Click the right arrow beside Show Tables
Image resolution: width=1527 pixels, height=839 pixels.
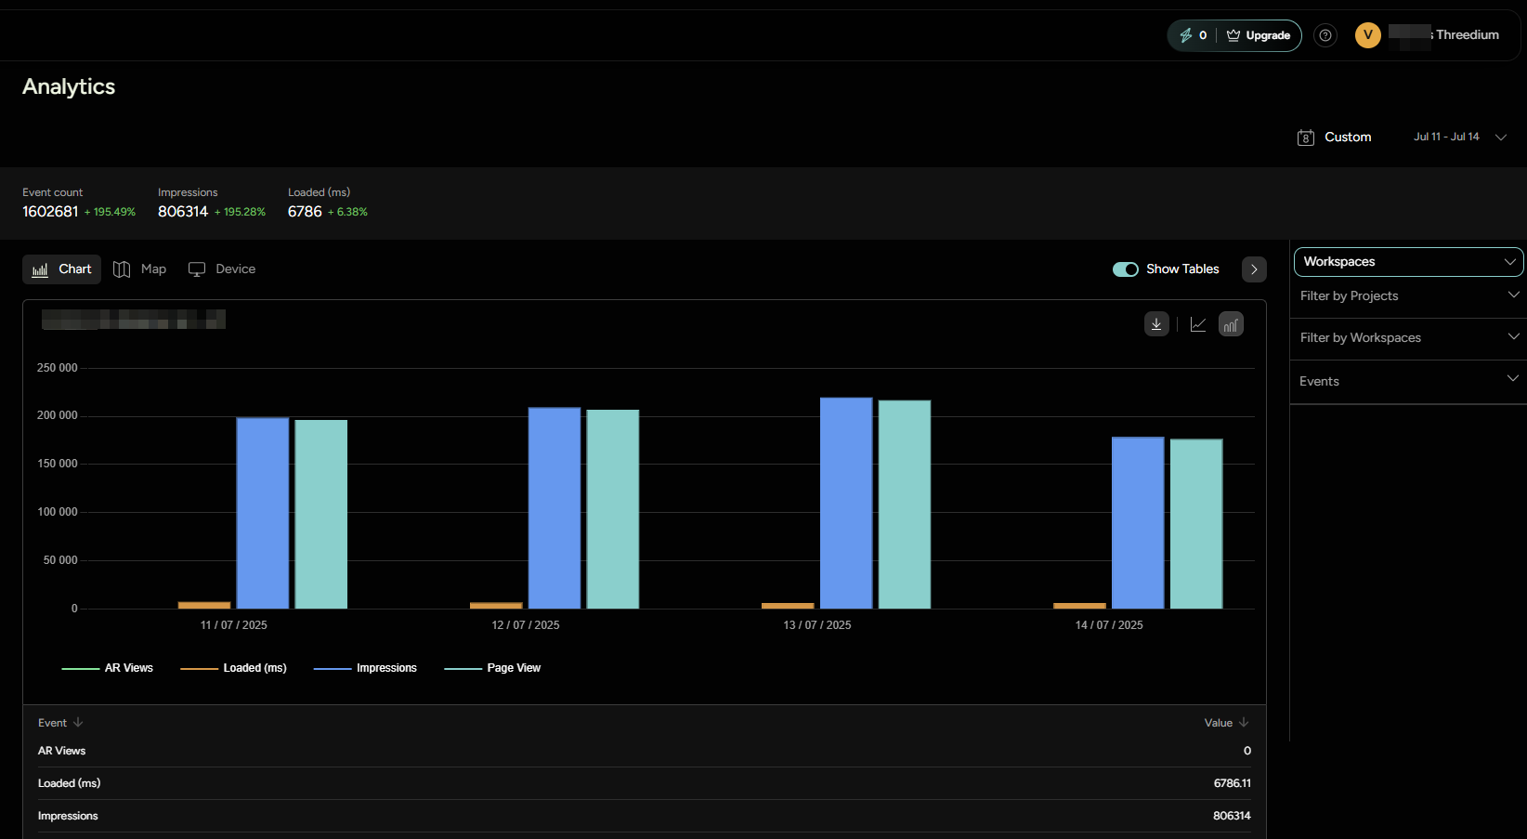pyautogui.click(x=1254, y=269)
